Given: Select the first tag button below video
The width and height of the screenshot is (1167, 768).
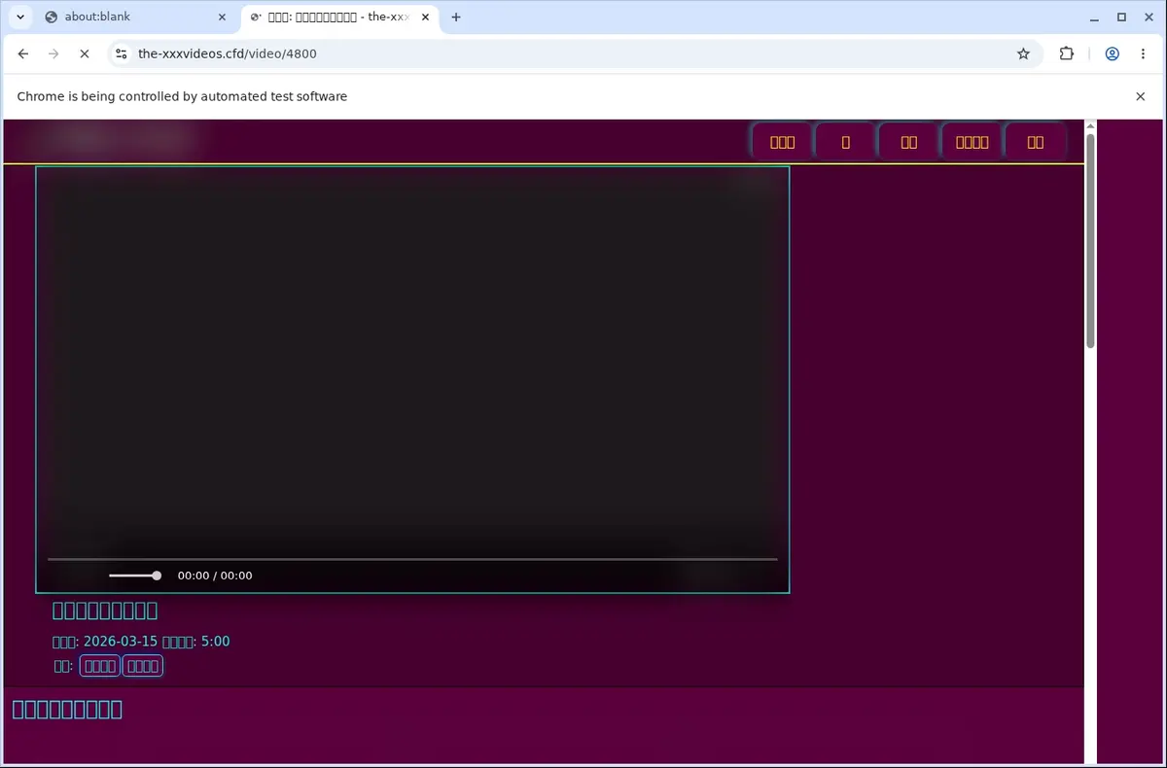Looking at the screenshot, I should (99, 666).
